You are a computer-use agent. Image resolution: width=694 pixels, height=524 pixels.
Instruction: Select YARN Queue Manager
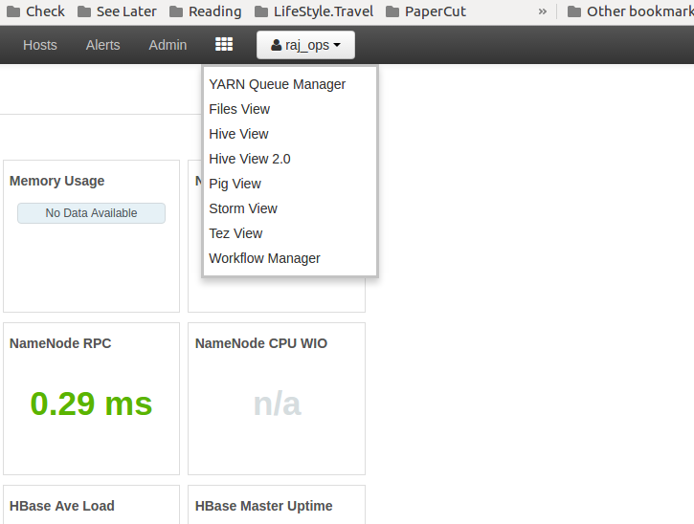point(278,84)
